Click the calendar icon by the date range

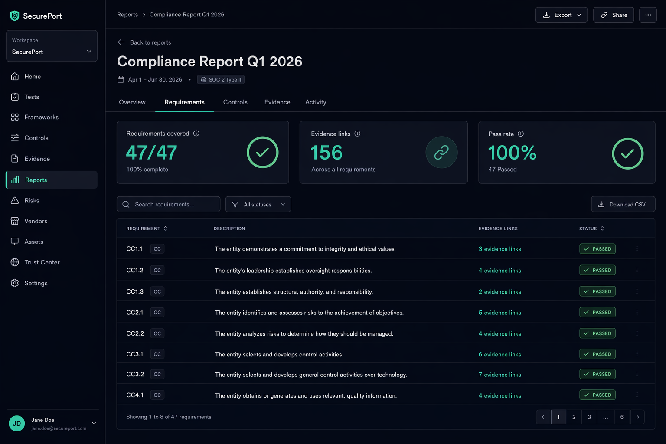point(121,80)
